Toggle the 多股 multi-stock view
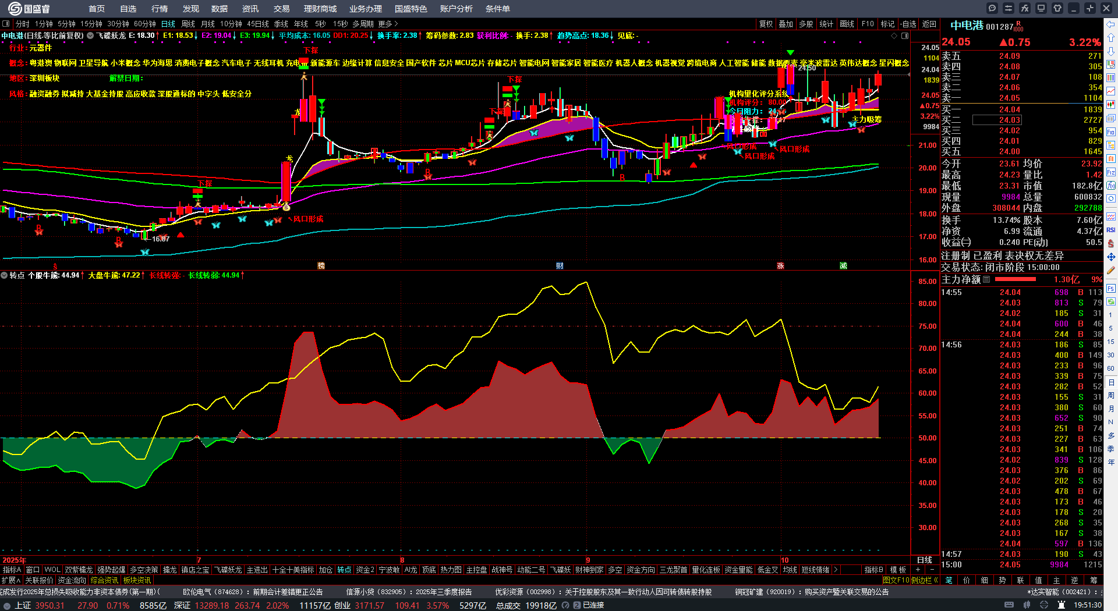The image size is (1118, 611). 806,24
